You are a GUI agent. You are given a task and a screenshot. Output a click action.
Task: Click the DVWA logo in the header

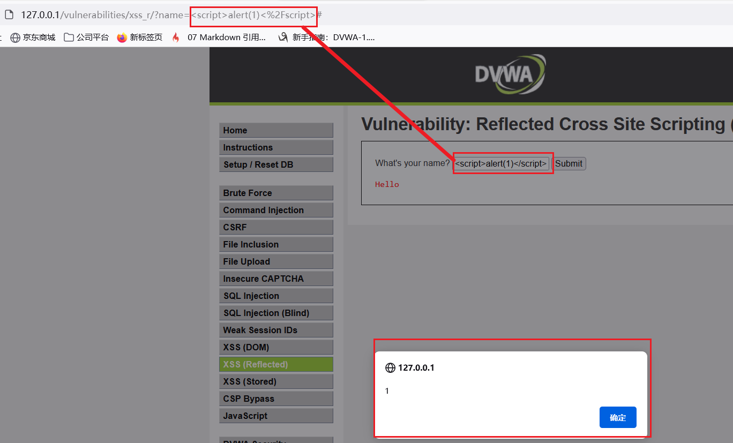[x=510, y=74]
